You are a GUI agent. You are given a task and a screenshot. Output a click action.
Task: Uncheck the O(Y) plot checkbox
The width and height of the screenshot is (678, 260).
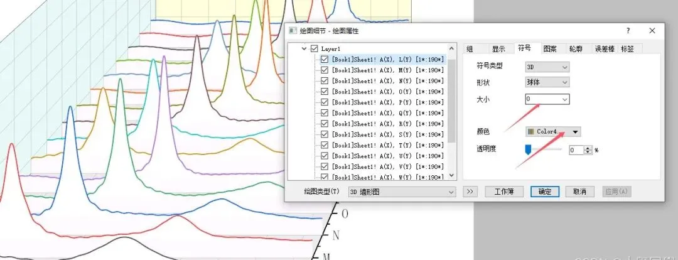pyautogui.click(x=325, y=92)
